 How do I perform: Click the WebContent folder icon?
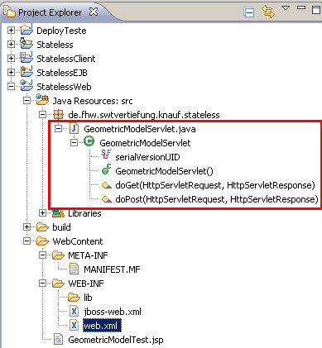click(42, 241)
